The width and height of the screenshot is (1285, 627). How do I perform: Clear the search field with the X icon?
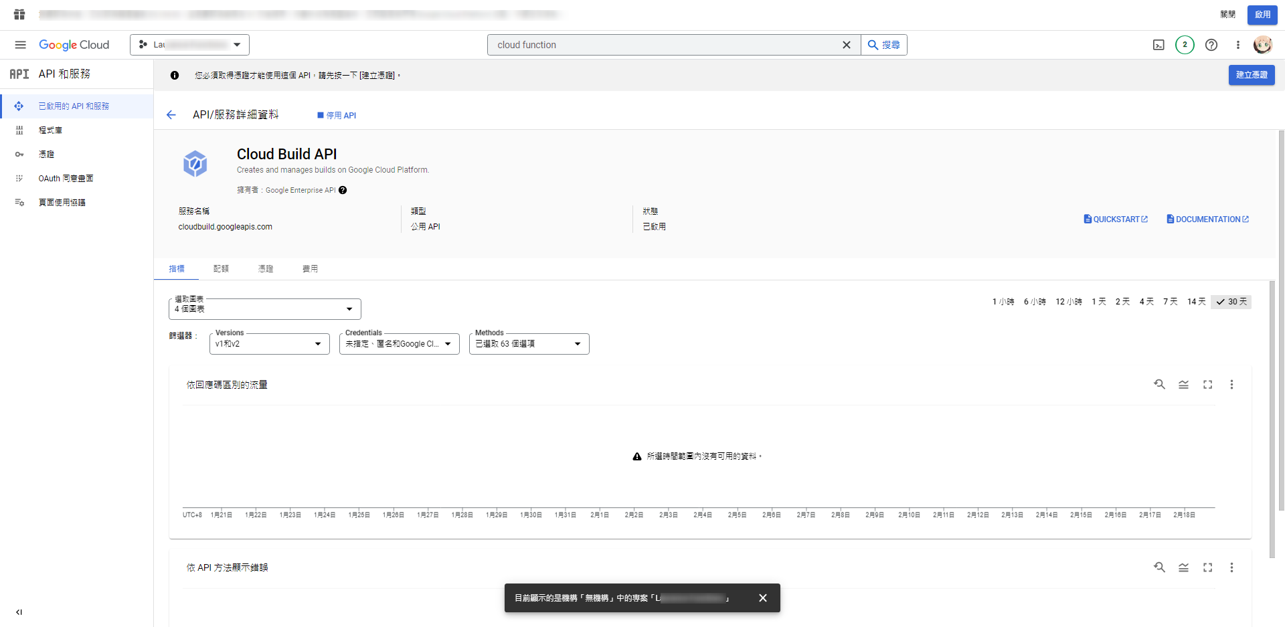pyautogui.click(x=847, y=45)
